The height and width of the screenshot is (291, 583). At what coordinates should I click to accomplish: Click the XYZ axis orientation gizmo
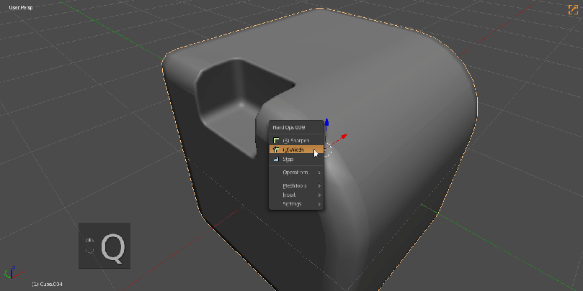pos(9,273)
